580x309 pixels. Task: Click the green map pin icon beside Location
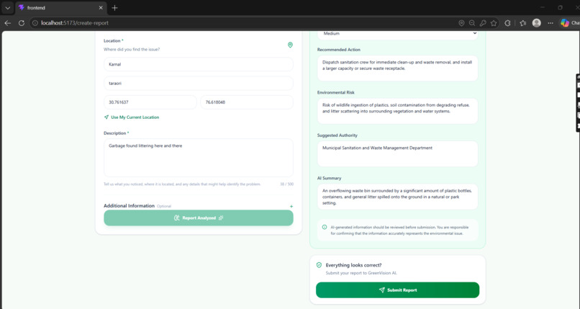pyautogui.click(x=290, y=45)
